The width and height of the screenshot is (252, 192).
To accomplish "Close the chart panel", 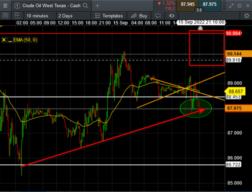I will [248, 6].
